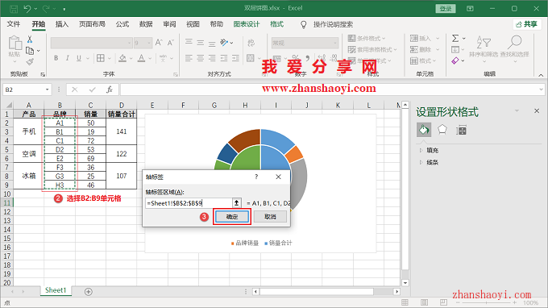Switch to the Data tab
This screenshot has width=548, height=308.
146,24
